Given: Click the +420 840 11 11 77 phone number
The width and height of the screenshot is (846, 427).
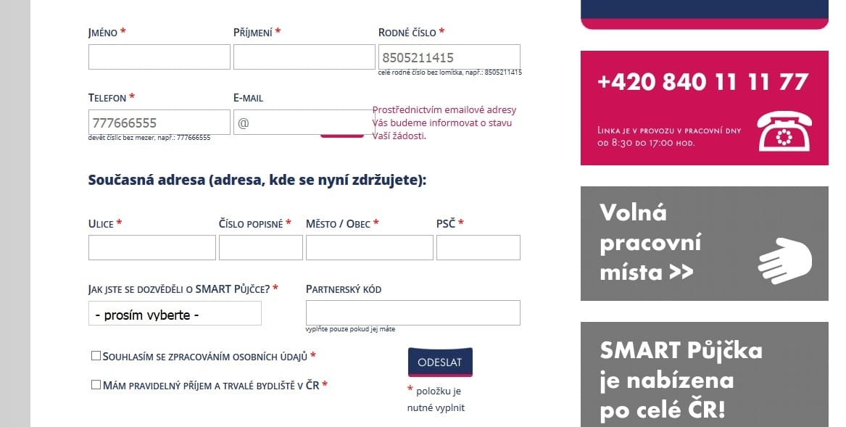Looking at the screenshot, I should pyautogui.click(x=703, y=82).
